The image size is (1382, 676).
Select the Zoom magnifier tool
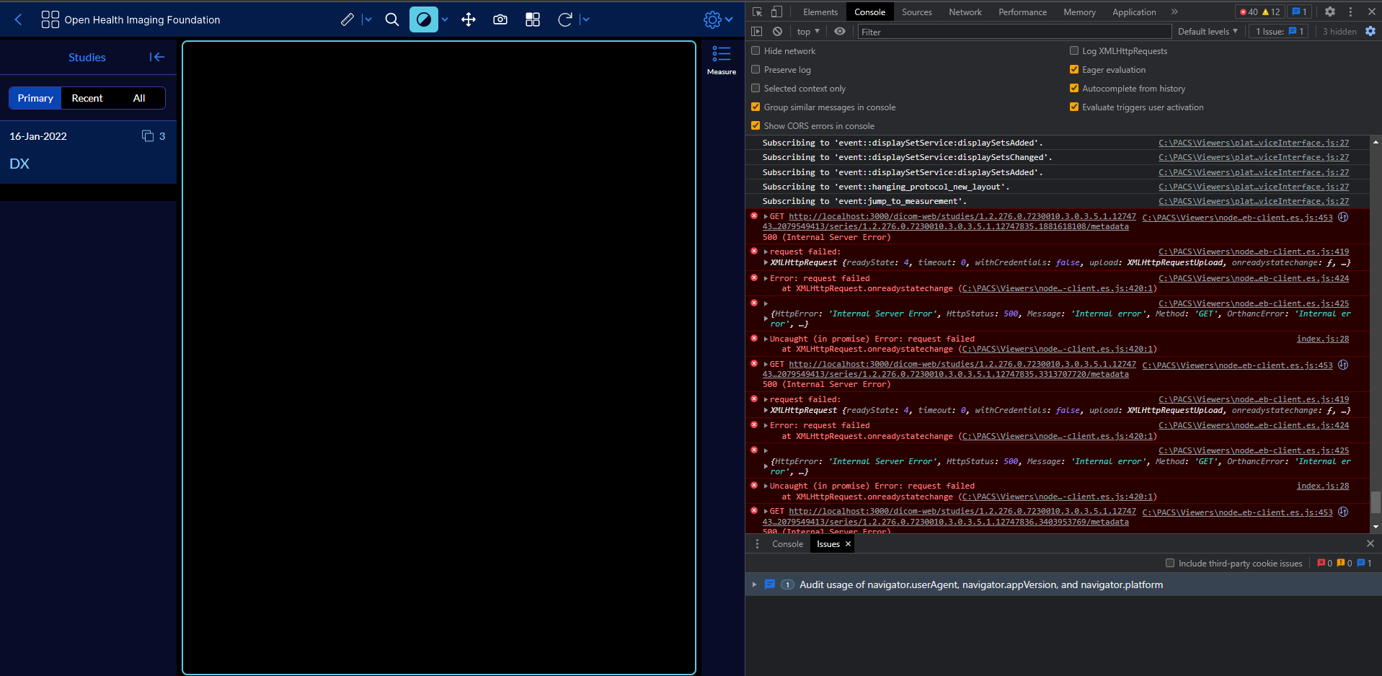point(392,19)
